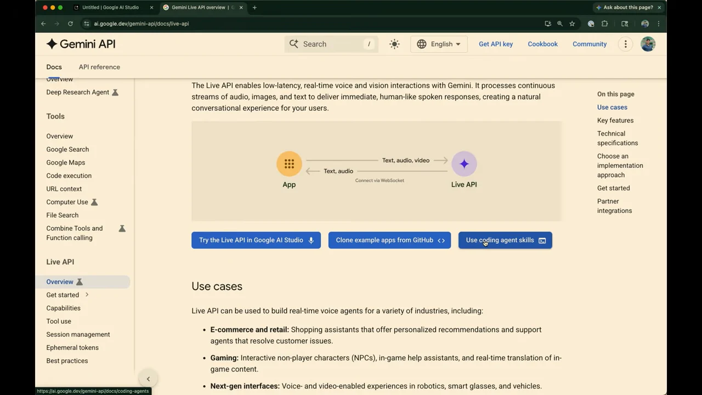This screenshot has width=702, height=395.
Task: Click the Live API diagram image
Action: click(x=376, y=171)
